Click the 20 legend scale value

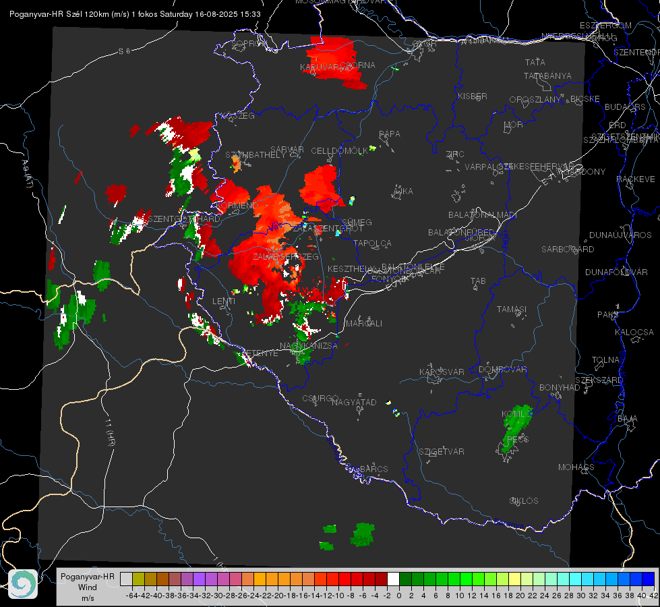[x=520, y=596]
